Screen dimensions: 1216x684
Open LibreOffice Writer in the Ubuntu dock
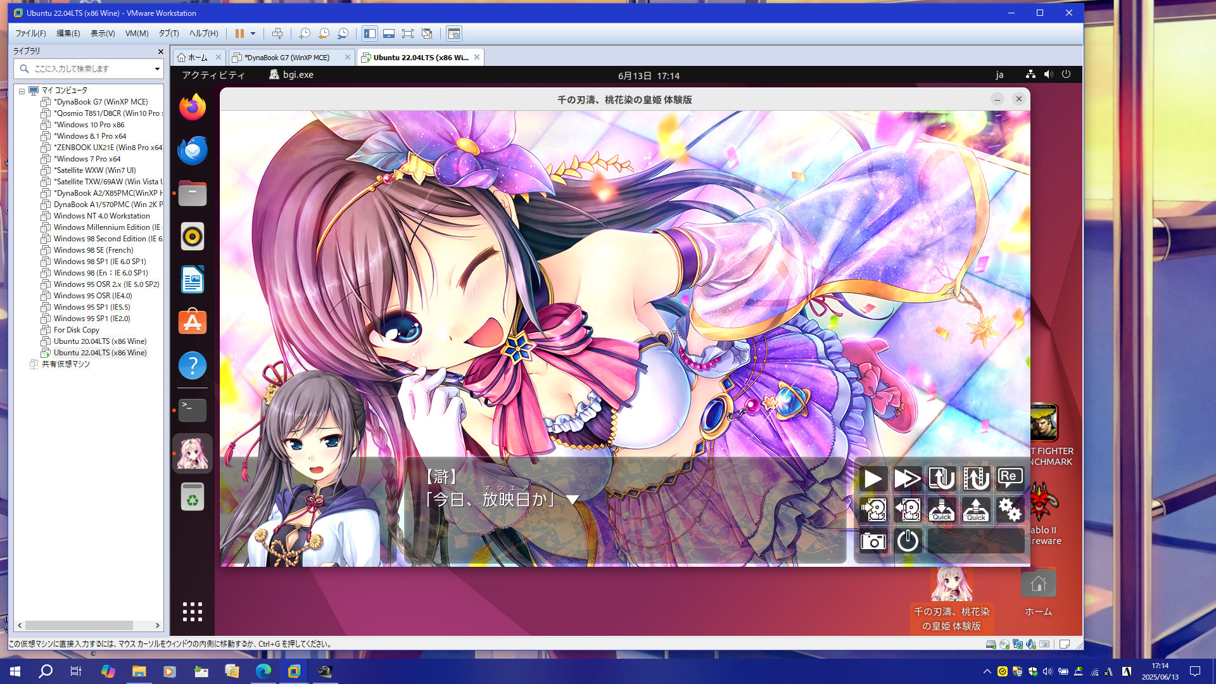click(x=193, y=279)
